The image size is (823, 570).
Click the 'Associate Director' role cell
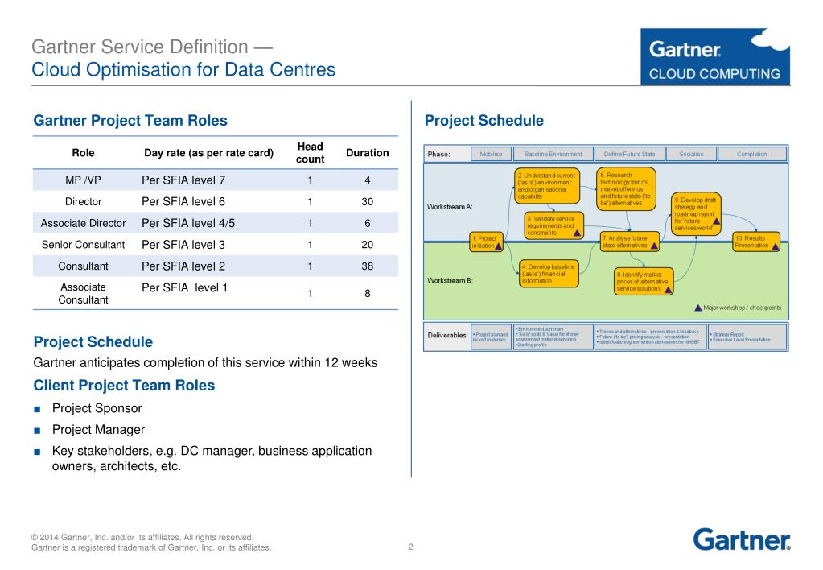[83, 223]
